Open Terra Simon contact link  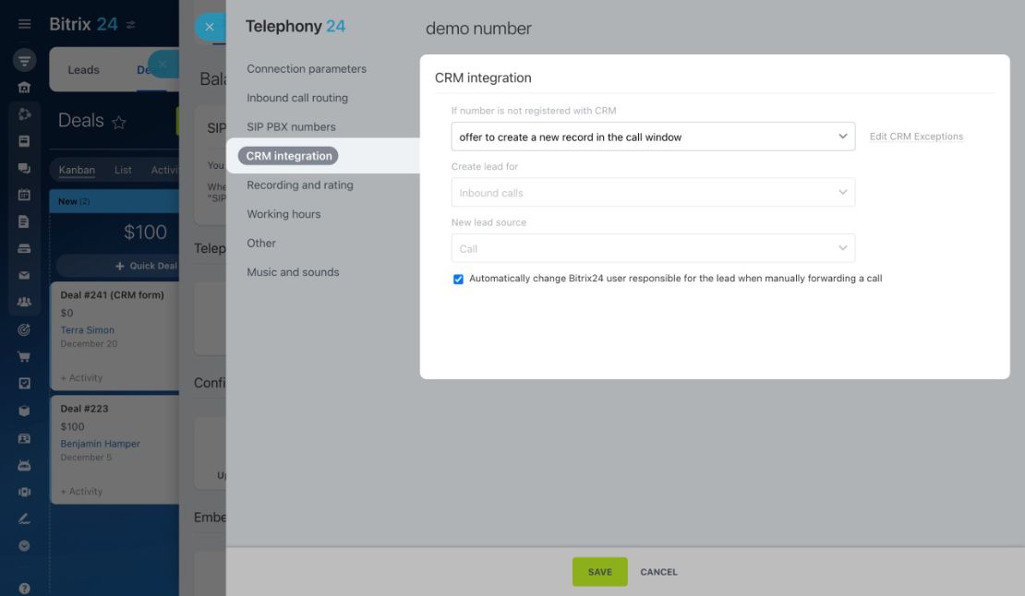click(x=87, y=330)
